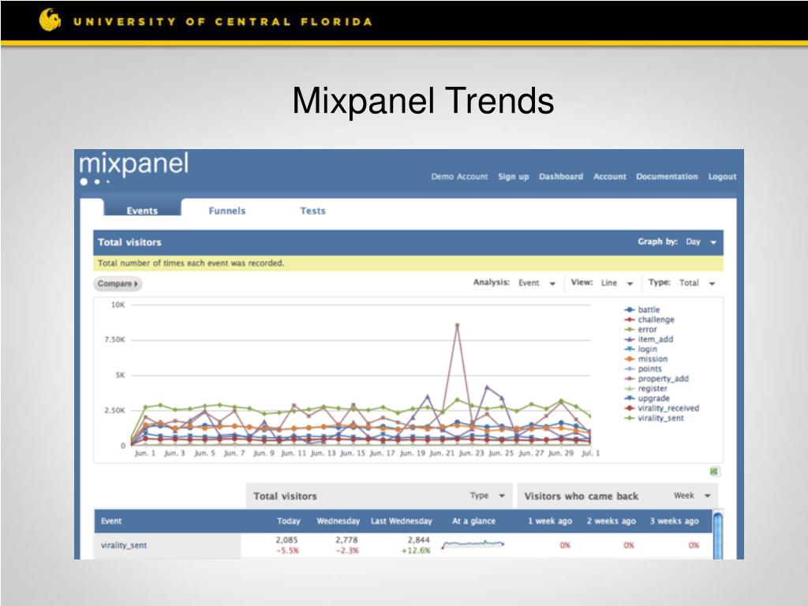Expand the Compare button

tap(118, 283)
